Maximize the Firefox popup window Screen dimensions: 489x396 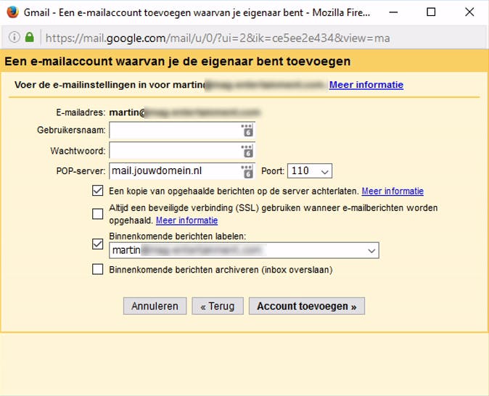point(431,12)
